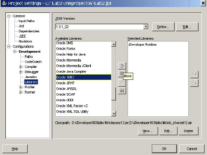Select Paths under Development
Image resolution: width=207 pixels, height=155 pixels.
point(29,57)
